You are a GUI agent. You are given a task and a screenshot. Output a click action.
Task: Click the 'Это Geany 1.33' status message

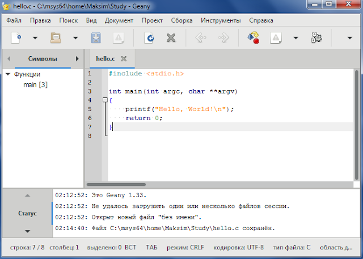coord(101,195)
